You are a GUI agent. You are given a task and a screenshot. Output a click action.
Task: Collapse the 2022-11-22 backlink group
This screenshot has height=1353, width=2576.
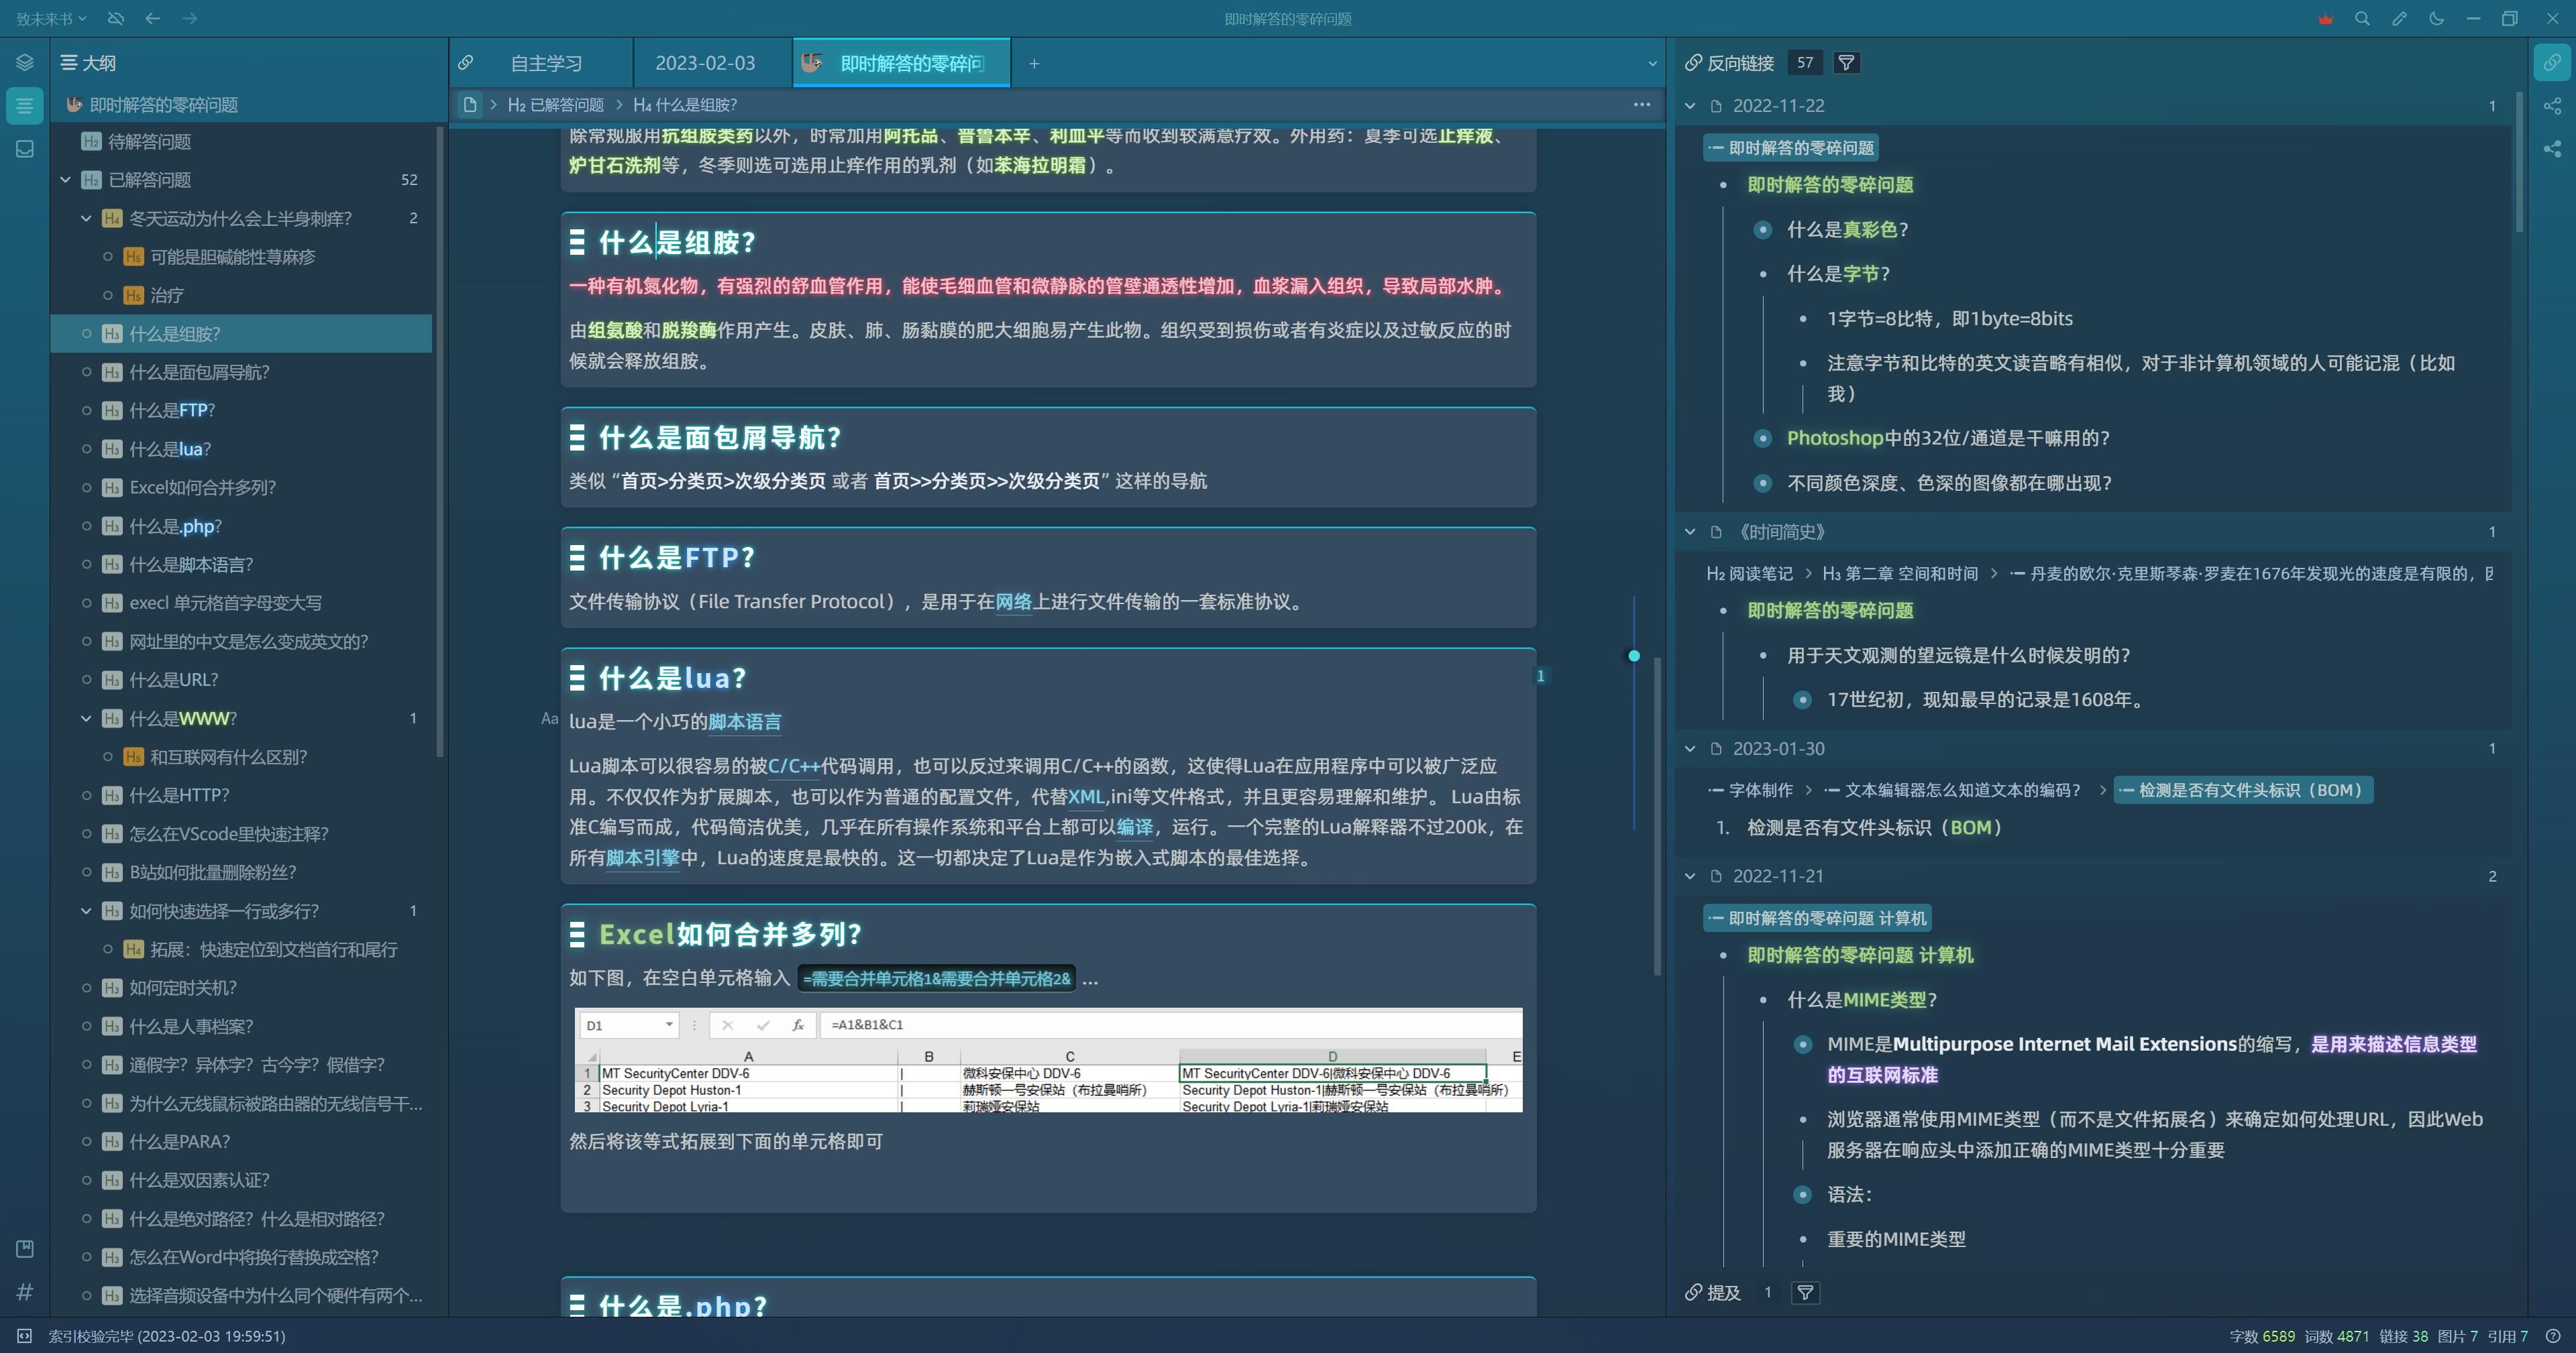point(1690,105)
